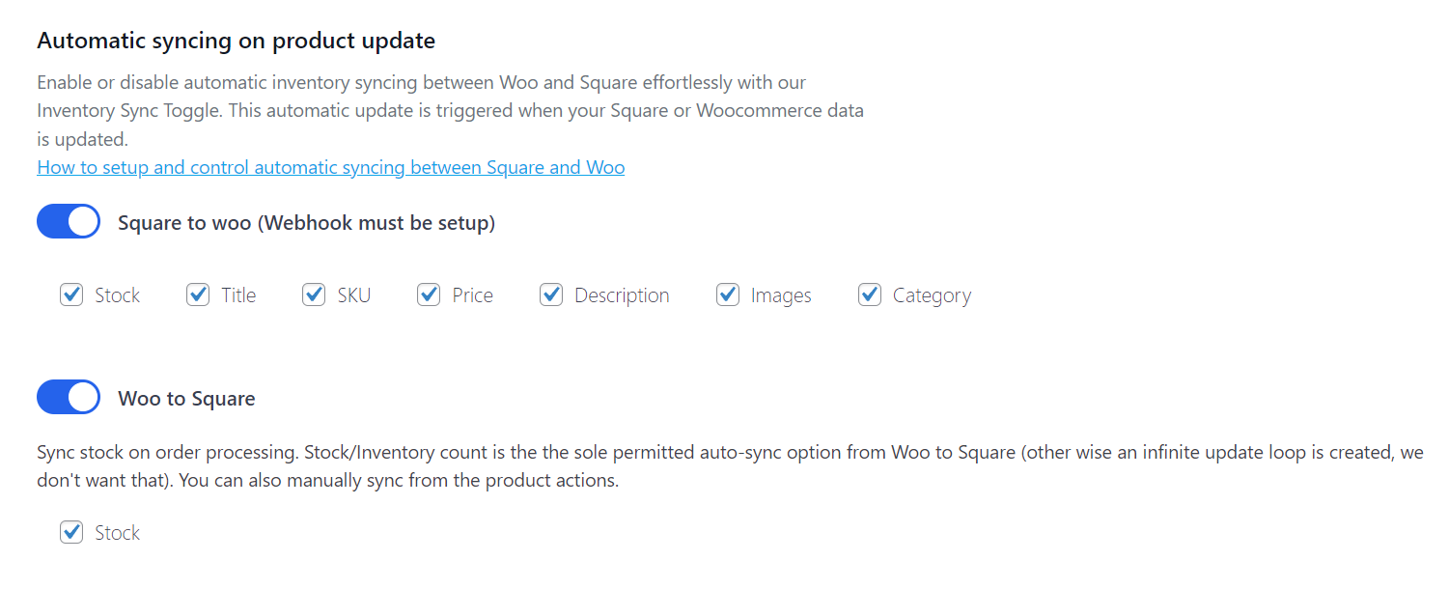The height and width of the screenshot is (589, 1449).
Task: Click the Square to woo webhook label
Action: (306, 222)
